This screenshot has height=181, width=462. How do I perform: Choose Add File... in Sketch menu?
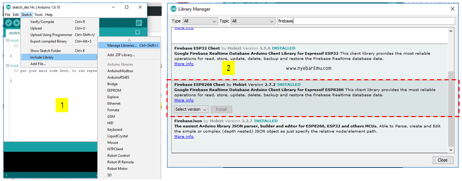click(x=59, y=64)
